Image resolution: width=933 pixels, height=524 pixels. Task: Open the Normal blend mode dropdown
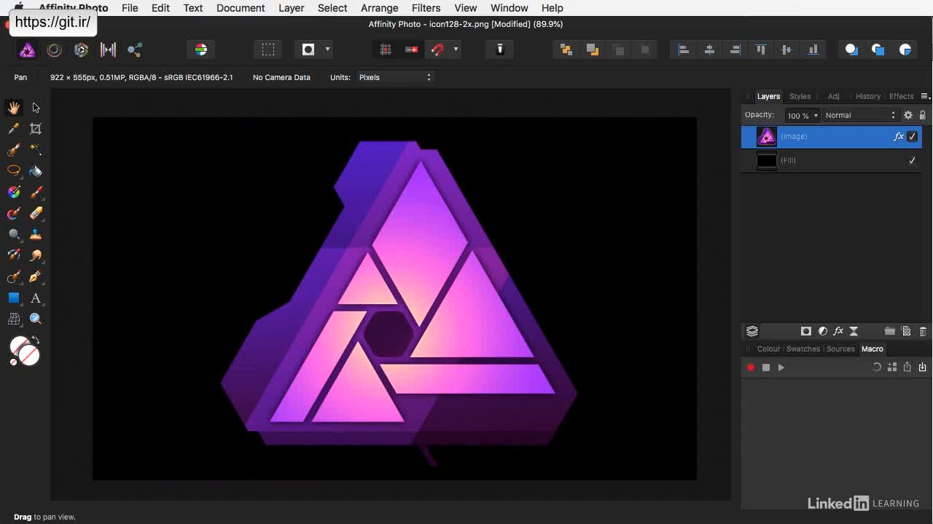coord(859,115)
